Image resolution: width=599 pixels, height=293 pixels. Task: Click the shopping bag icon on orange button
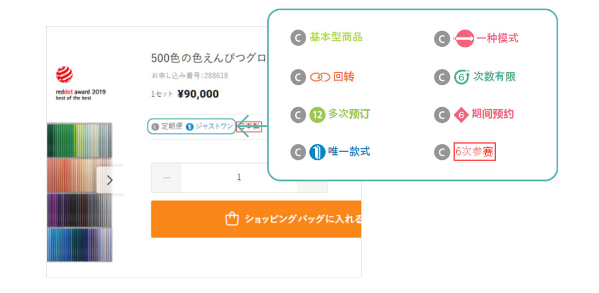(x=232, y=219)
